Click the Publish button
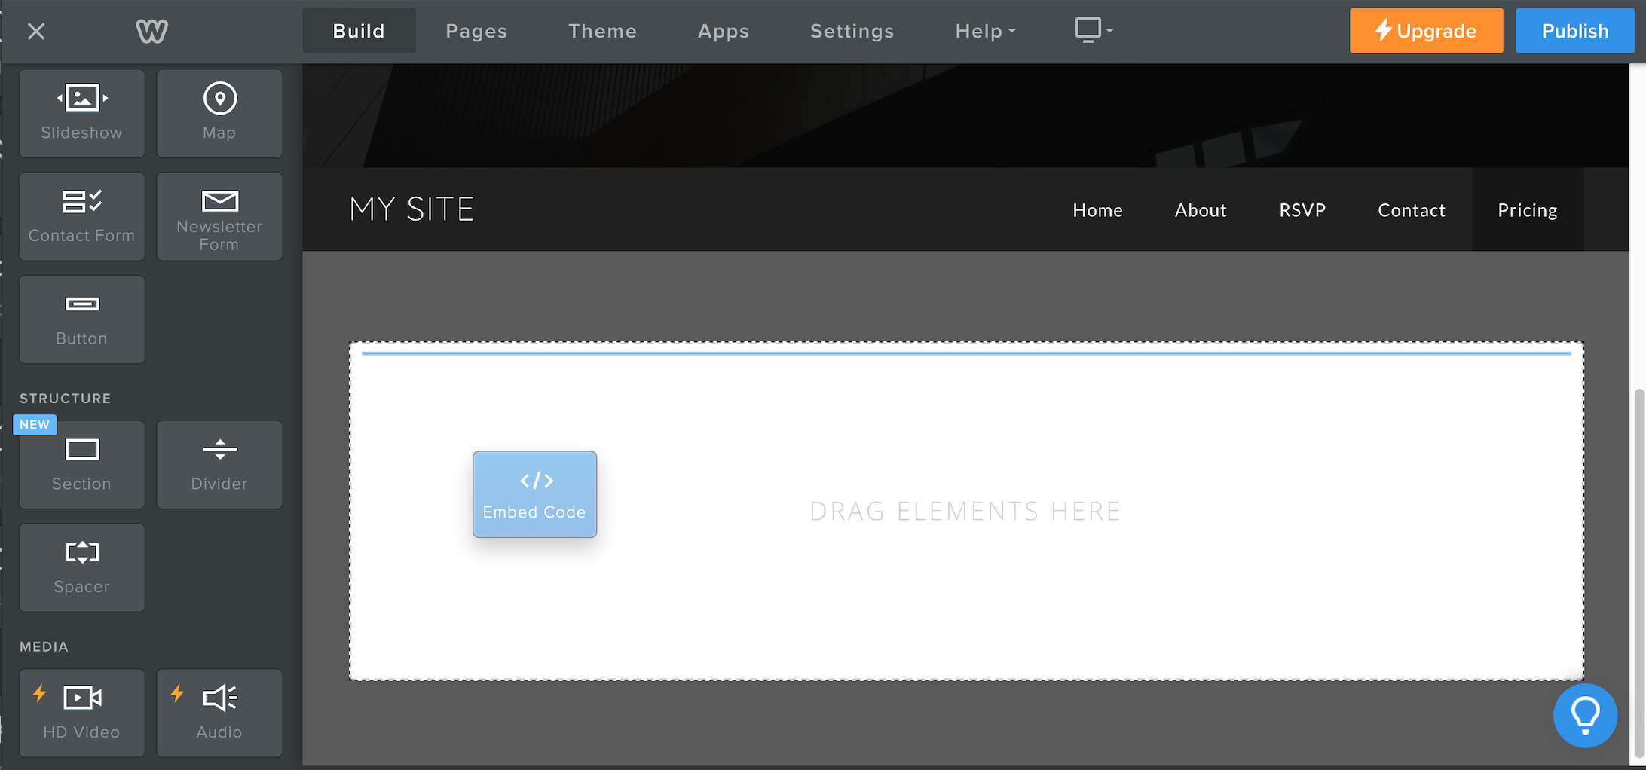The image size is (1646, 770). pyautogui.click(x=1574, y=31)
